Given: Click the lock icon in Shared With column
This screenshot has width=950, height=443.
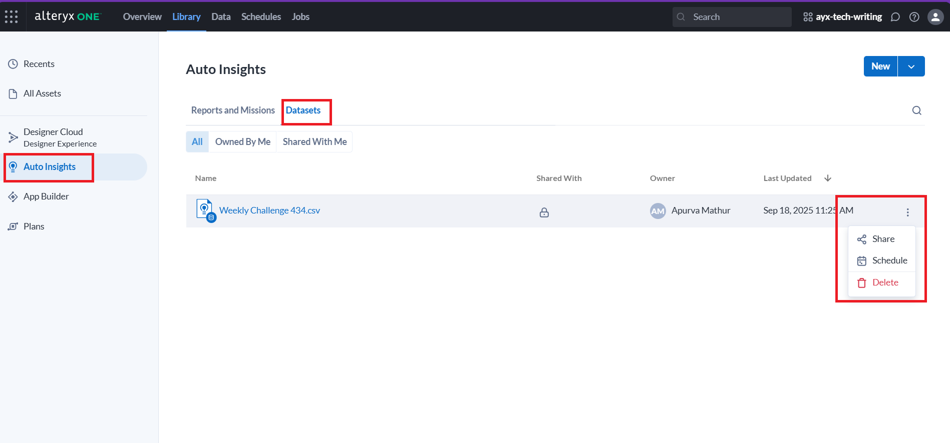Looking at the screenshot, I should click(x=544, y=212).
